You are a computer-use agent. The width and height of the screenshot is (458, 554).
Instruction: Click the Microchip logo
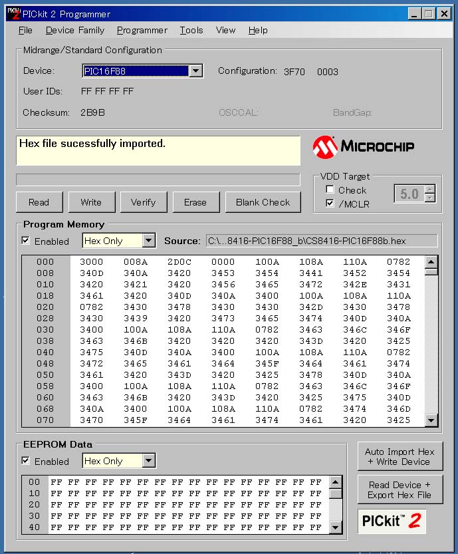[364, 146]
